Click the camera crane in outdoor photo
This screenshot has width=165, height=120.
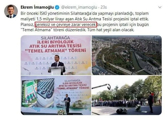pyautogui.click(x=101, y=87)
